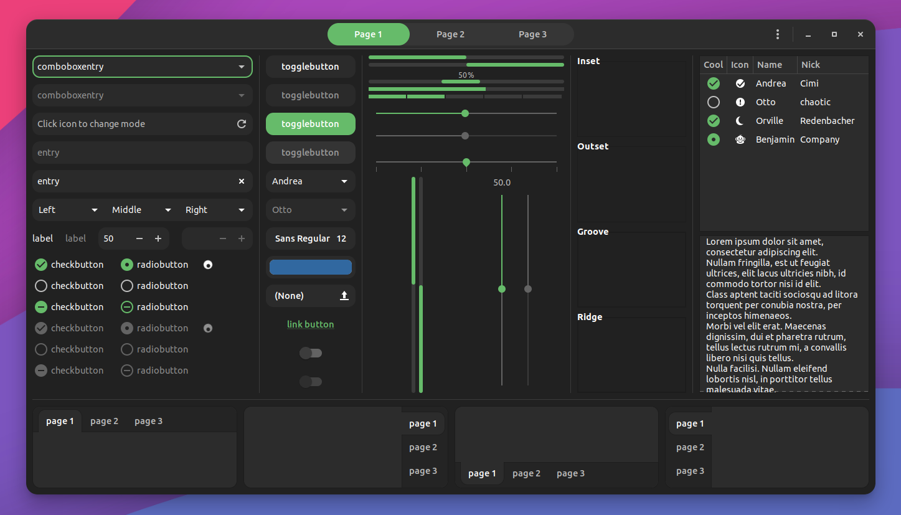This screenshot has width=901, height=515.
Task: Click the blue color swatch button
Action: [310, 267]
